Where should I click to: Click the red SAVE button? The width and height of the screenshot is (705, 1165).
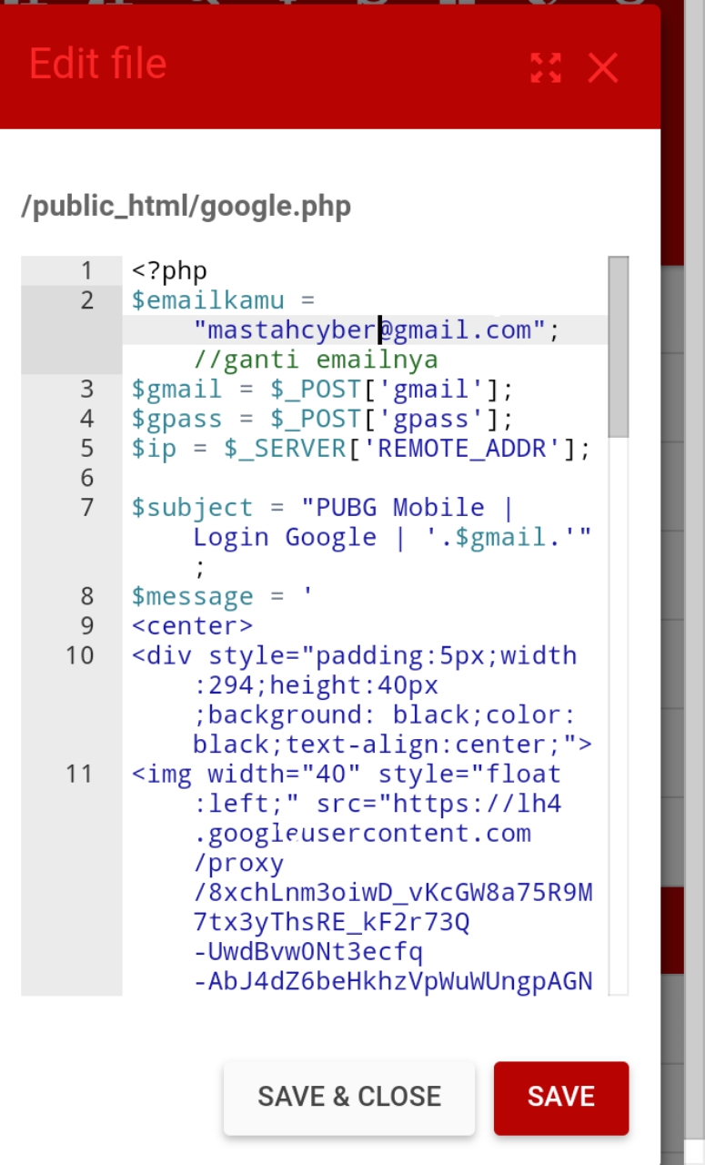click(x=561, y=1097)
